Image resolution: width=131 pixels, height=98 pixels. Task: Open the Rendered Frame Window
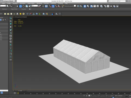(108, 6)
